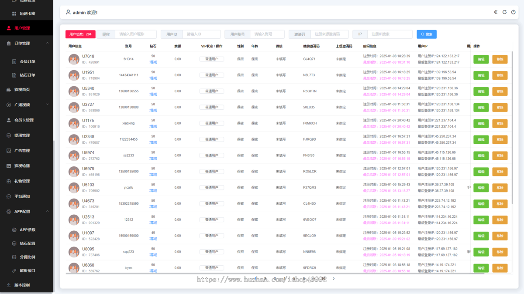Click the 礼物管理 gift icon
The image size is (524, 294).
tap(9, 181)
